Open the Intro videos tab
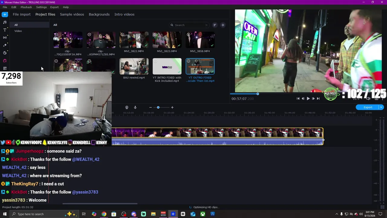 124,14
